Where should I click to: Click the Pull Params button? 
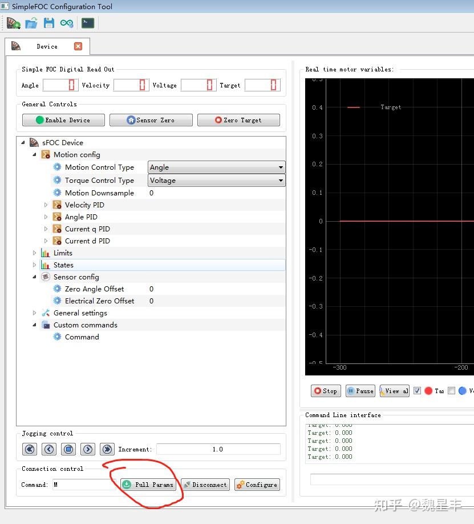coord(148,485)
